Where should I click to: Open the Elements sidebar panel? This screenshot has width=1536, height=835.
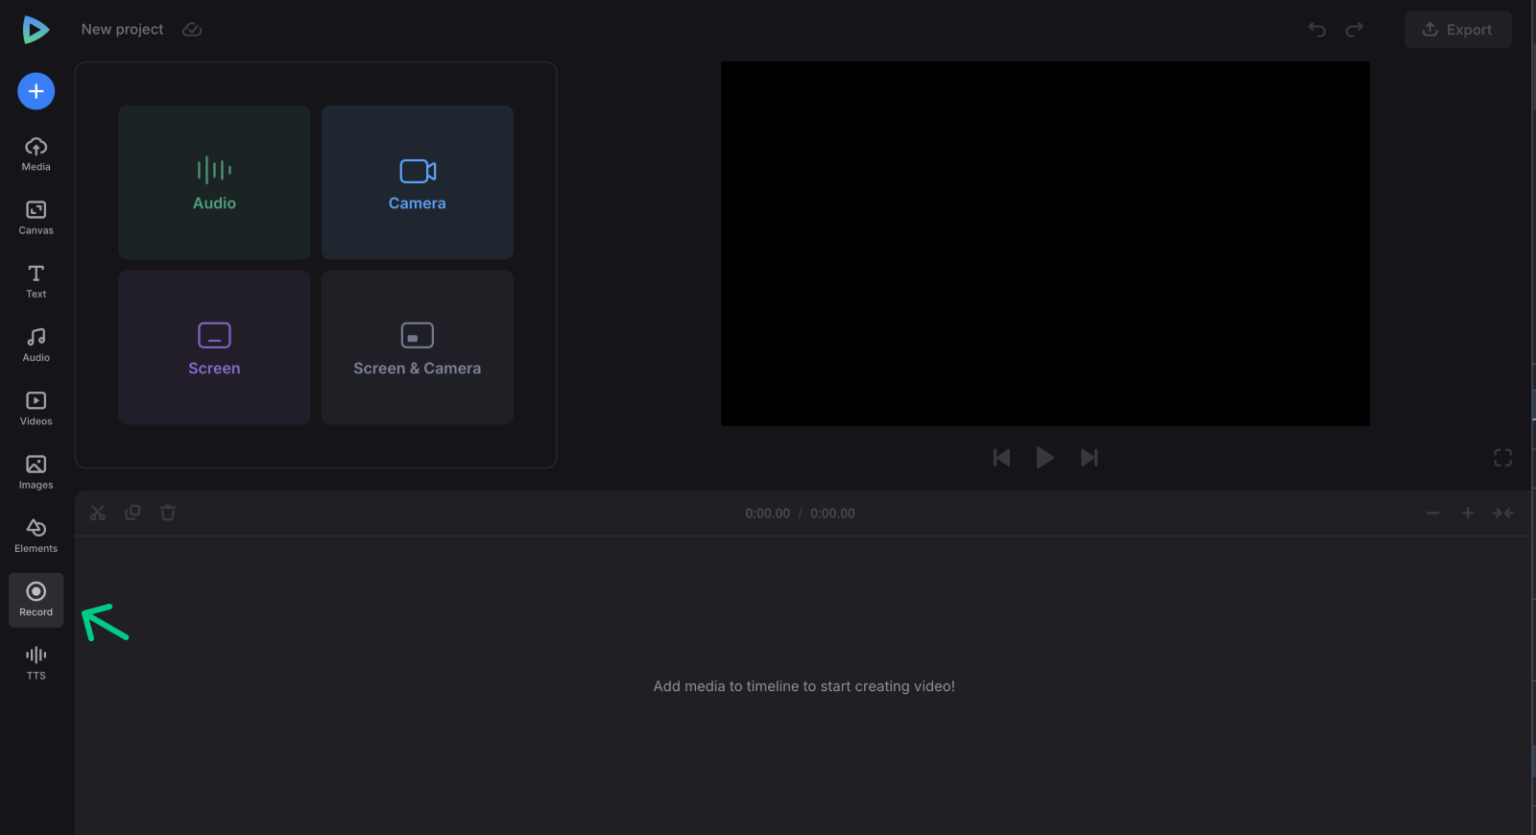[36, 536]
